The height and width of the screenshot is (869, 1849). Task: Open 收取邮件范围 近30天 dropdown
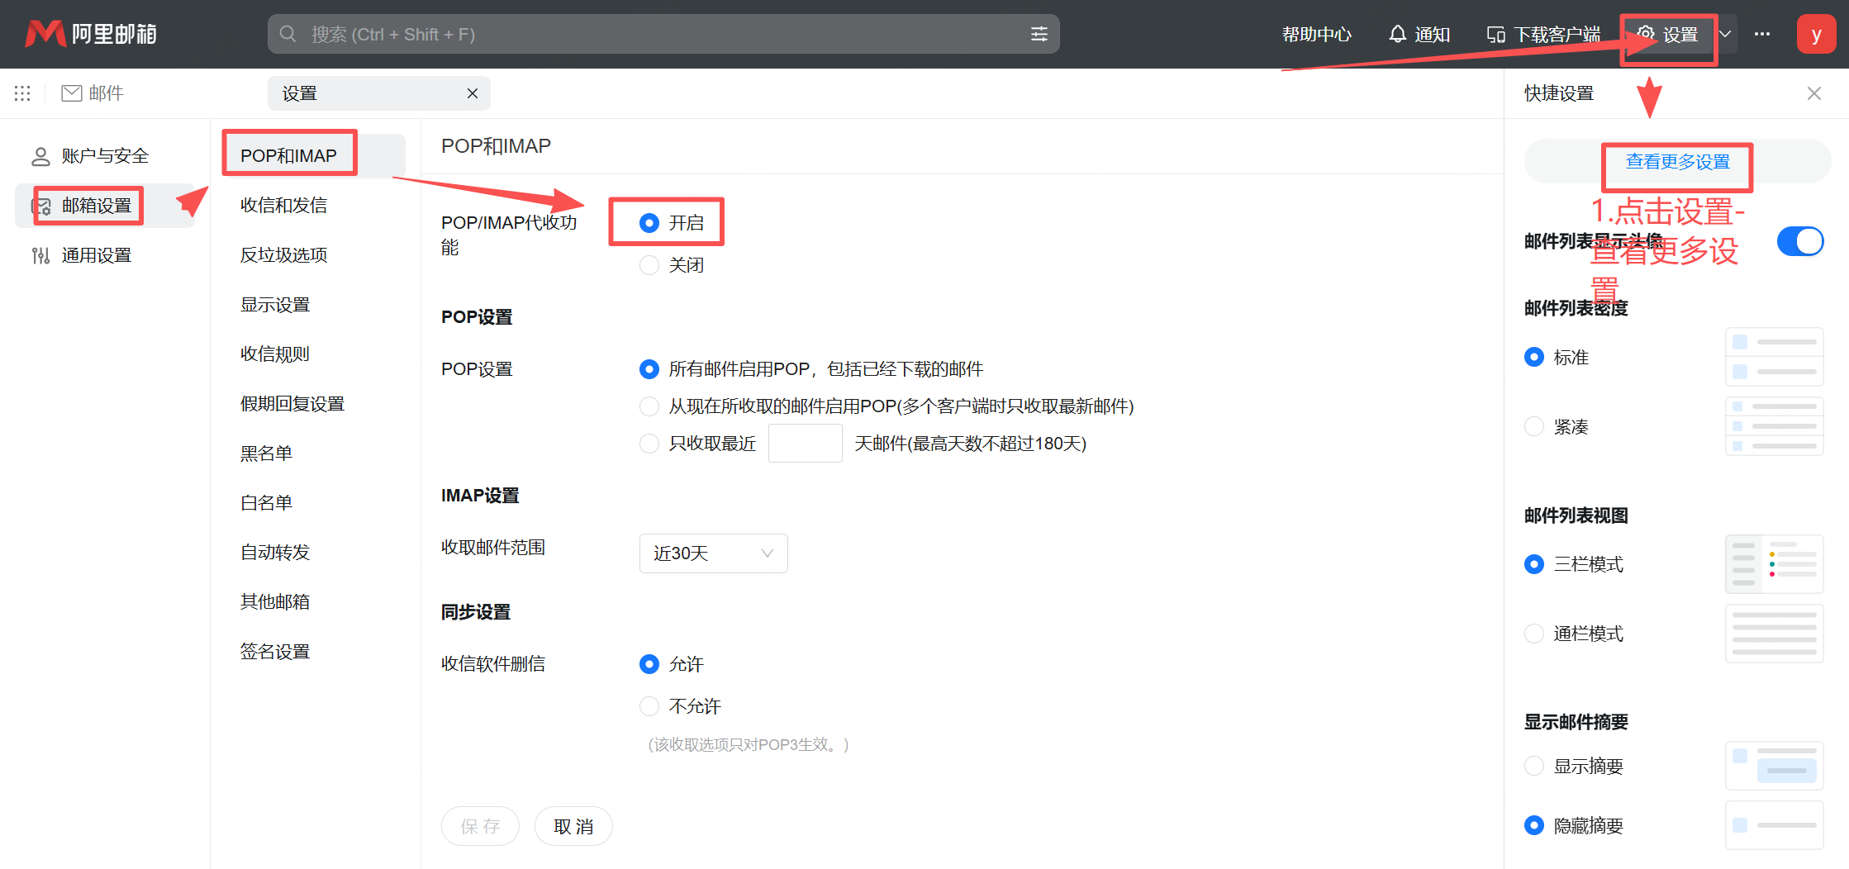tap(714, 553)
